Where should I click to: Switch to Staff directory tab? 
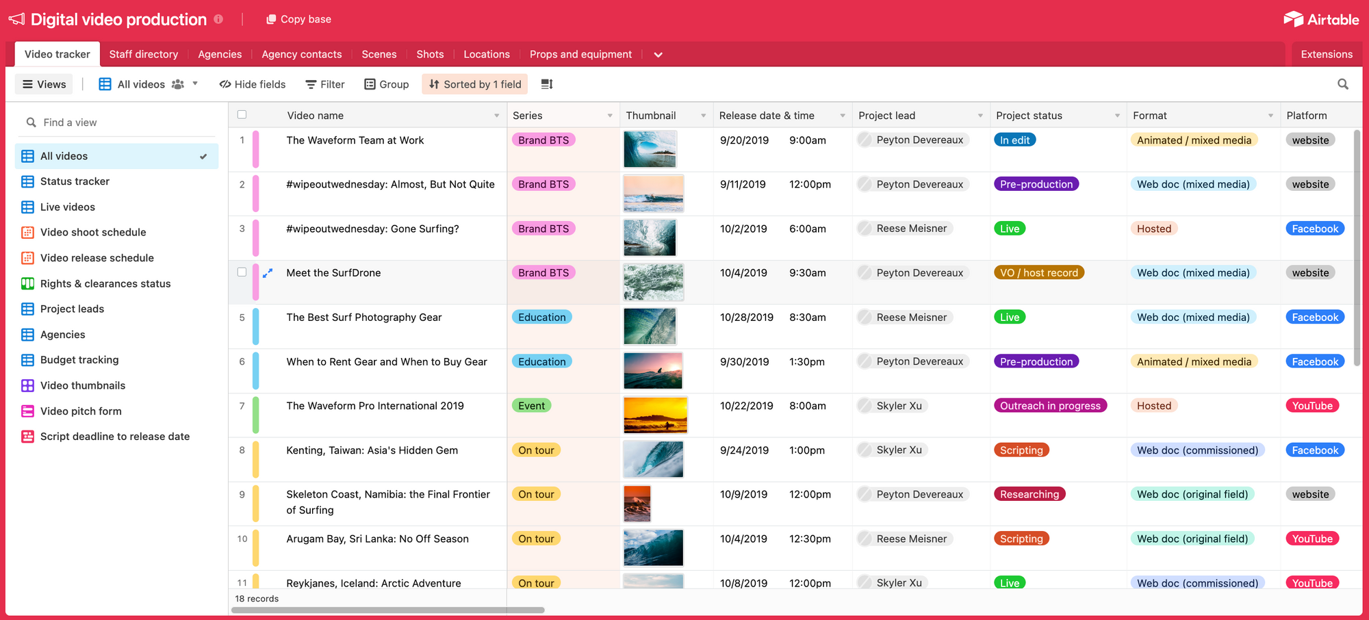[x=144, y=54]
